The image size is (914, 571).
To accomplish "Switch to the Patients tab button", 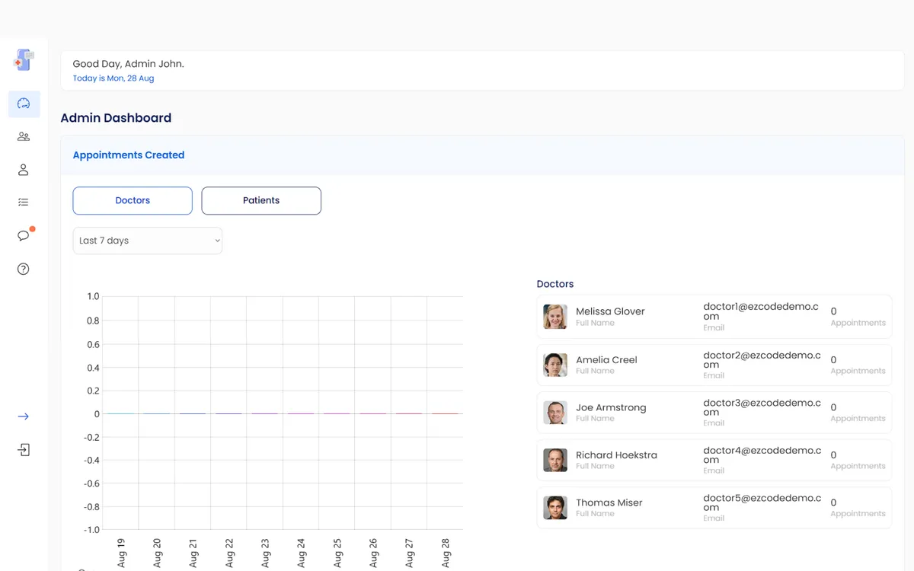I will coord(261,201).
